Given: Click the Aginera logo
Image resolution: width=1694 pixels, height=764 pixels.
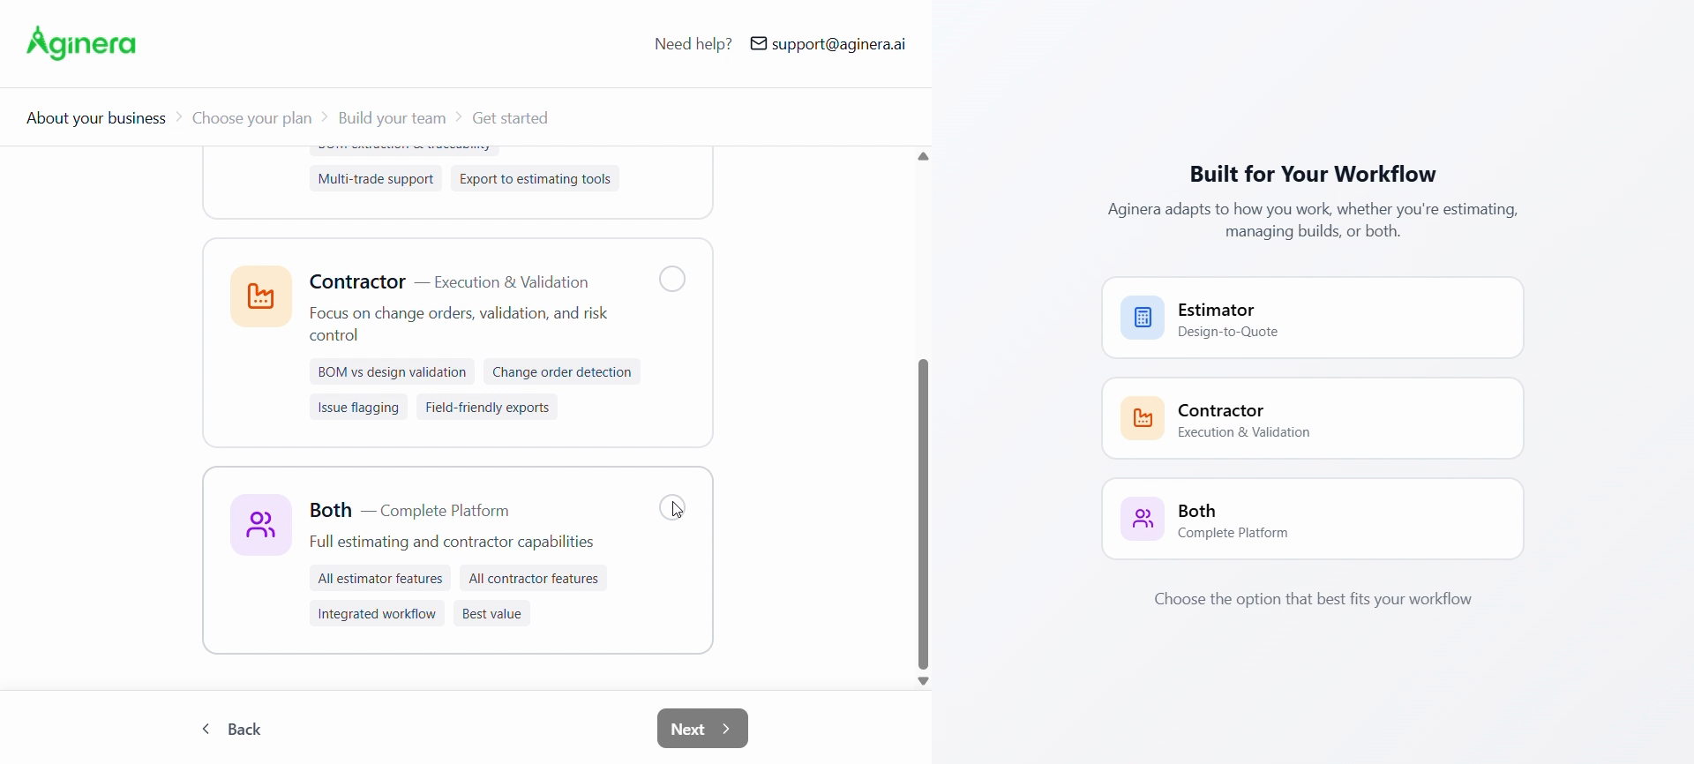Looking at the screenshot, I should (x=82, y=43).
